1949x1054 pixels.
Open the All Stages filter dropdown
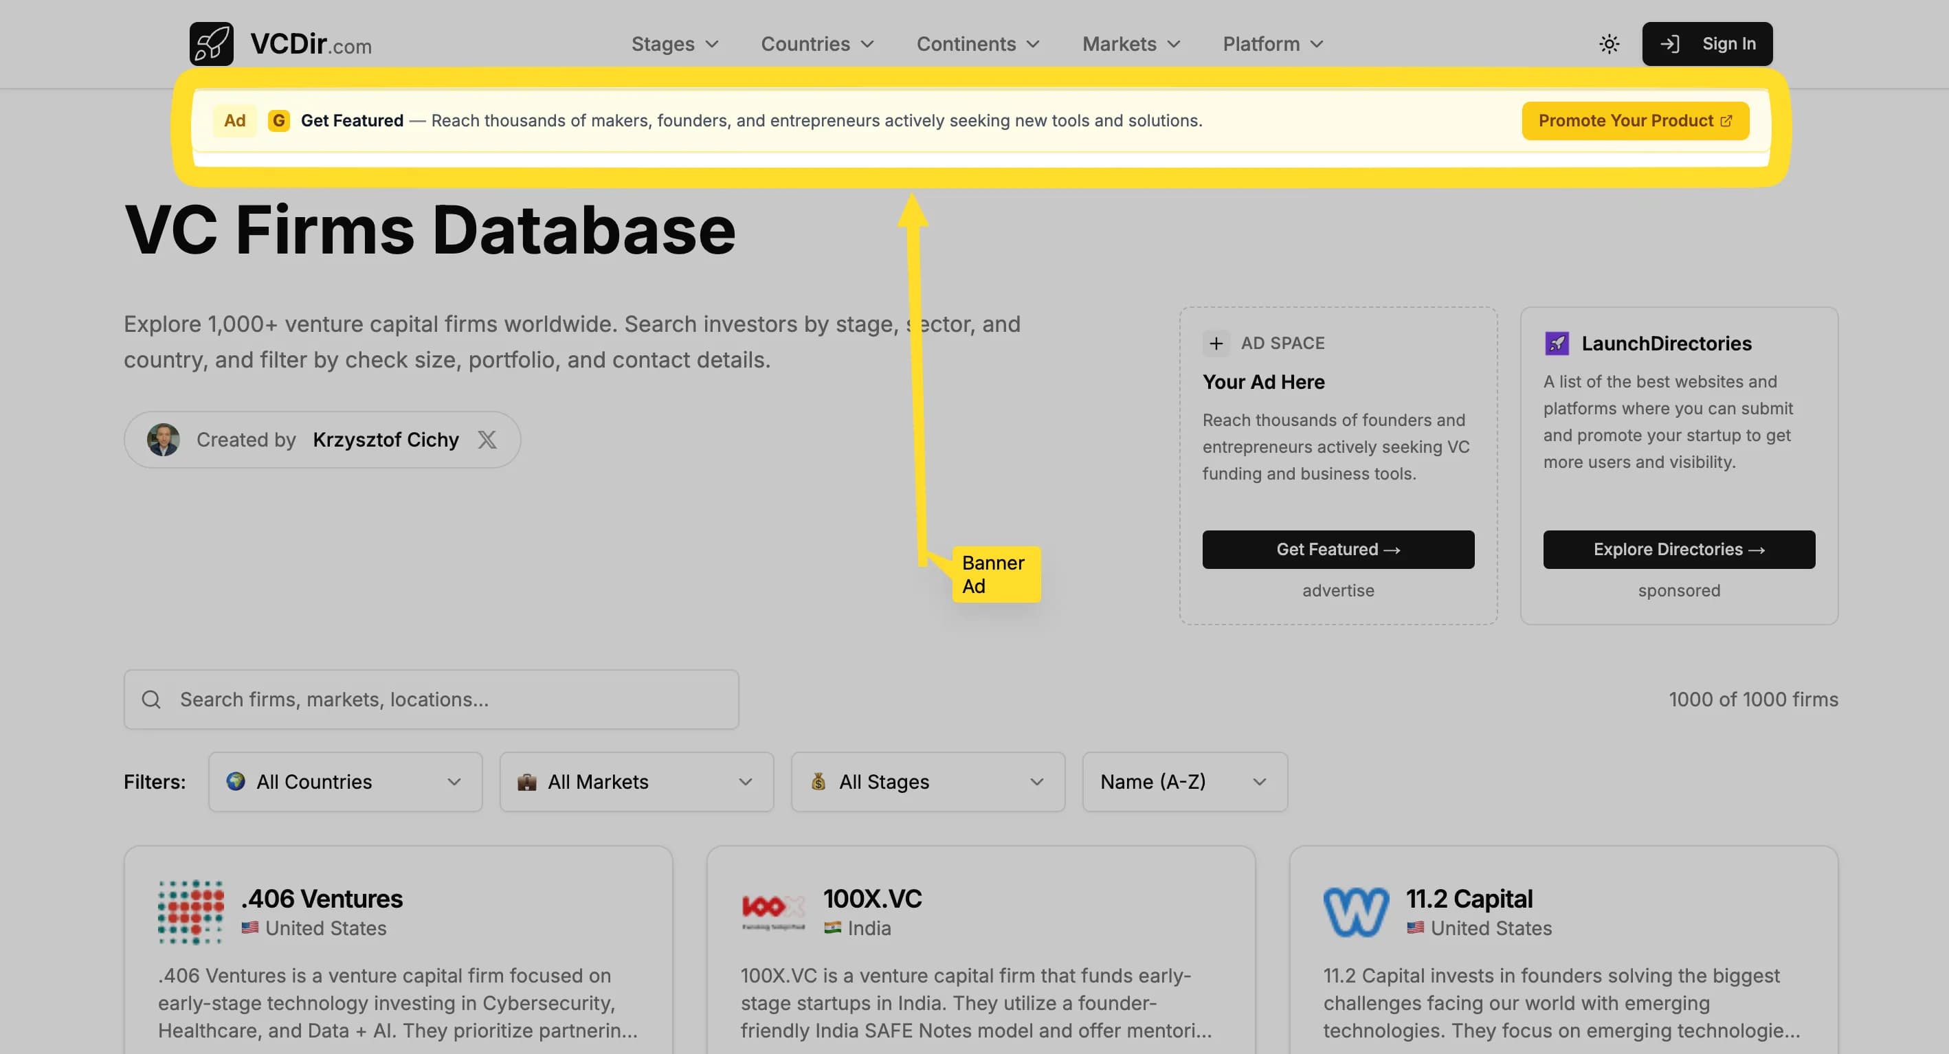(927, 782)
